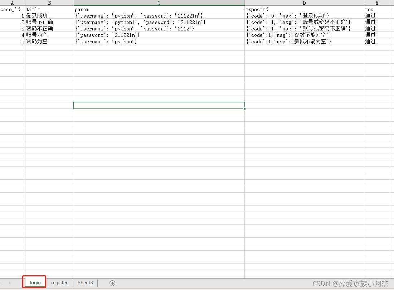Select param cell containing only username python
The width and height of the screenshot is (394, 290).
click(x=159, y=41)
